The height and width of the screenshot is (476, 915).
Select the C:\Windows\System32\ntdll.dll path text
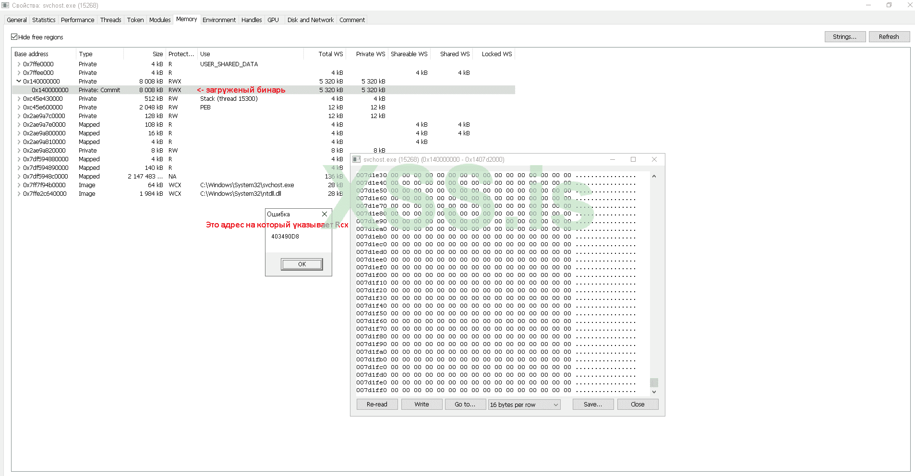pyautogui.click(x=241, y=194)
